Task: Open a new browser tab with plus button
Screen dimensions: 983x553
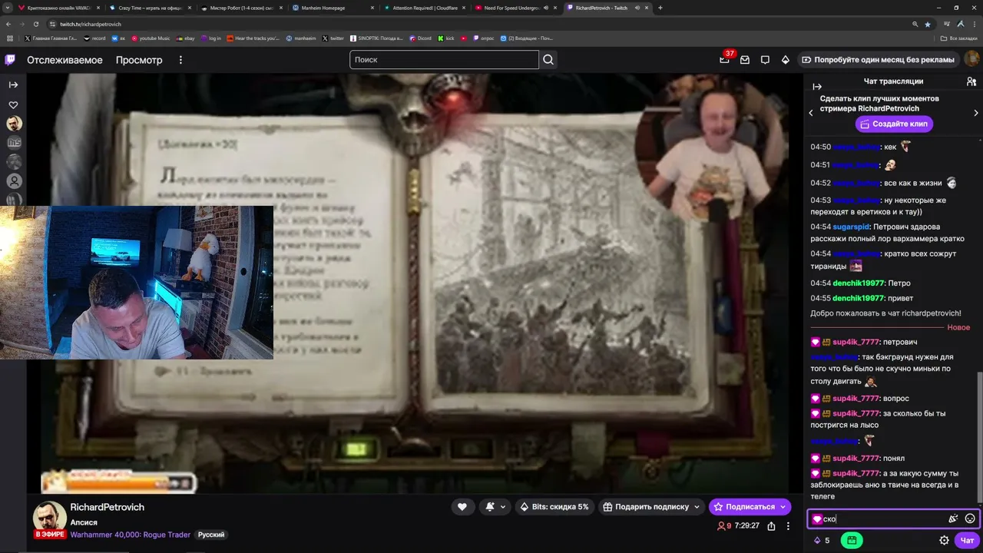Action: tap(660, 8)
